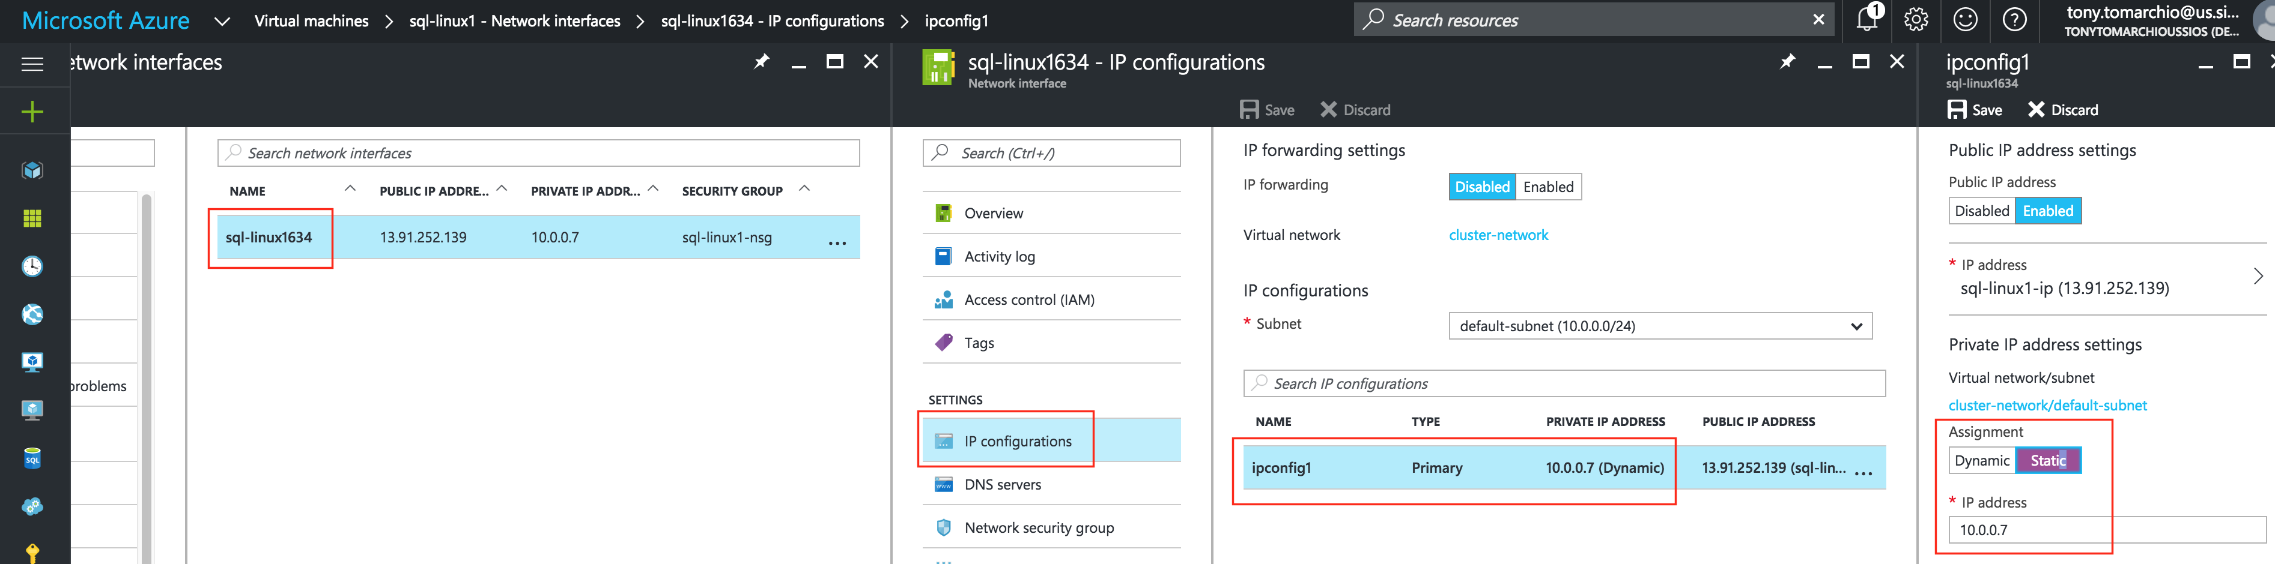Set IP forwarding to Enabled
The width and height of the screenshot is (2275, 564).
click(x=1548, y=186)
